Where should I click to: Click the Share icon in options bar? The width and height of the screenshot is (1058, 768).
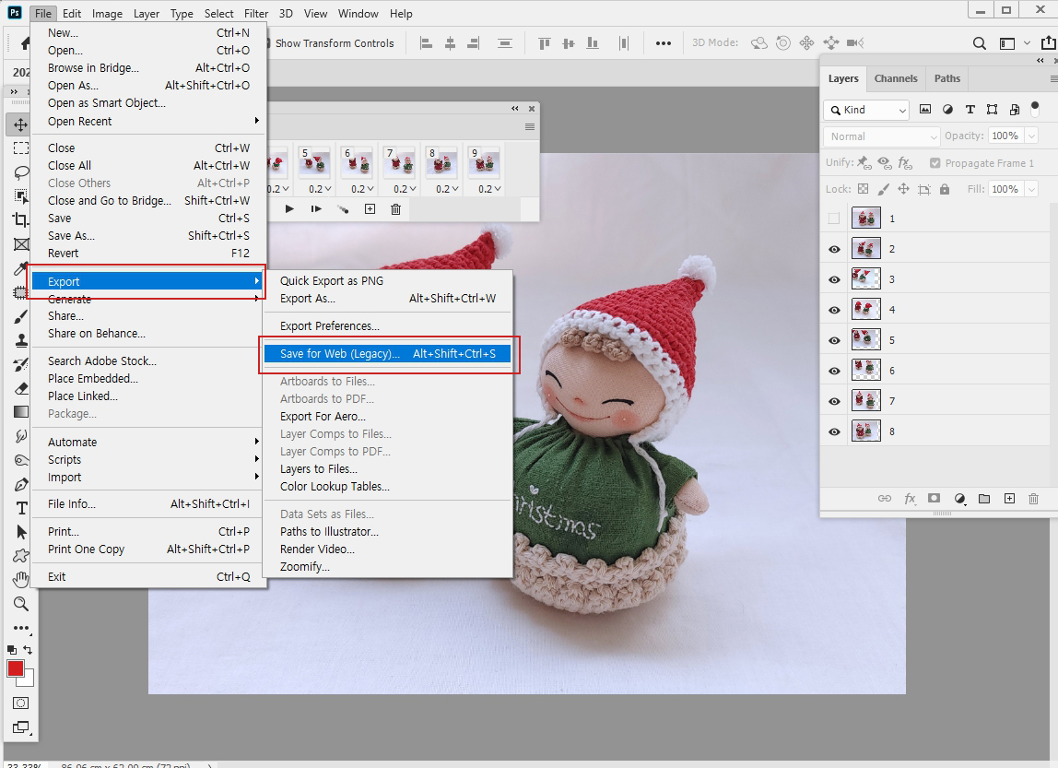tap(1048, 43)
